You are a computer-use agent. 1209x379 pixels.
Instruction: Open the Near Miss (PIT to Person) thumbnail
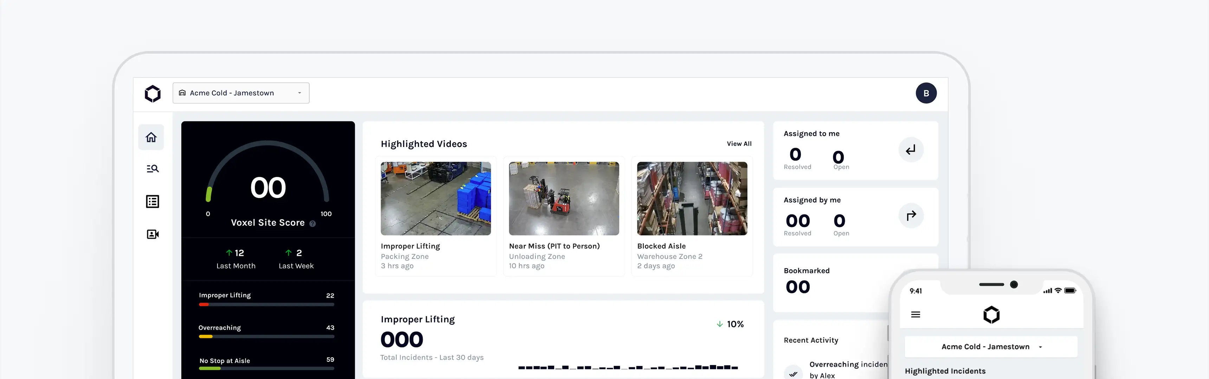[x=564, y=198]
